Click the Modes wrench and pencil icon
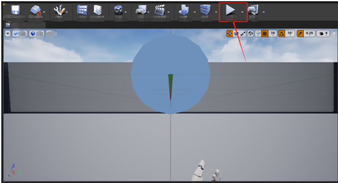 click(x=59, y=10)
